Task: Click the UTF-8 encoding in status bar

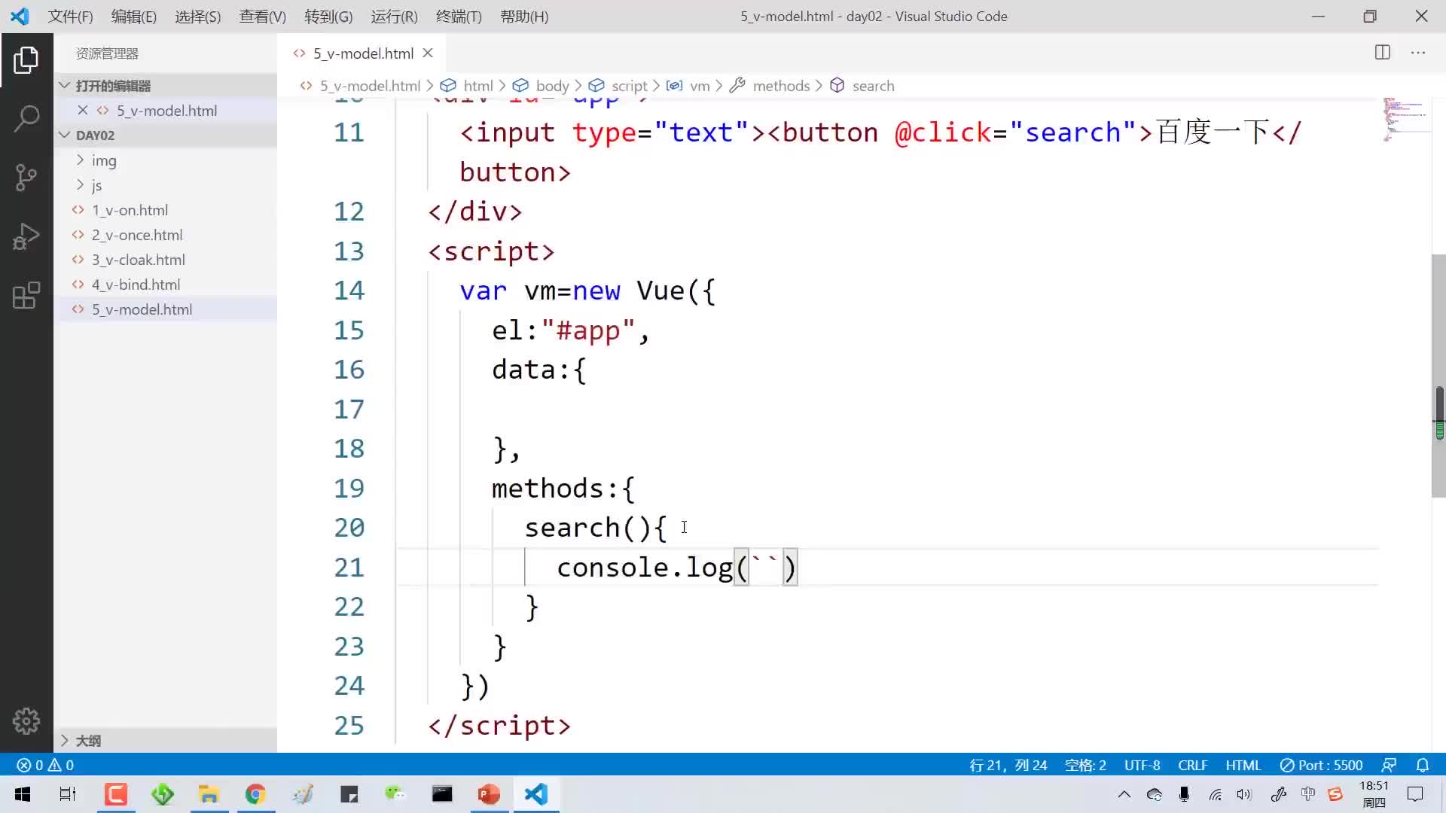Action: pos(1142,764)
